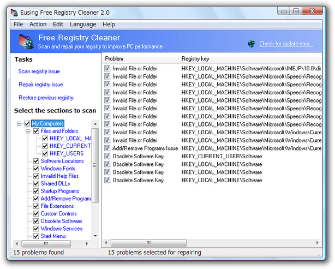The height and width of the screenshot is (269, 335).
Task: Click results scrollbar left arrow
Action: click(106, 243)
